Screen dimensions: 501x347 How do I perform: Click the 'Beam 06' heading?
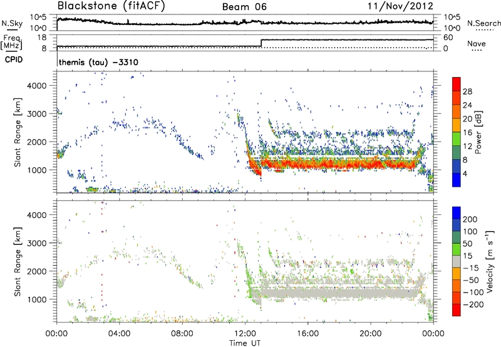(244, 7)
